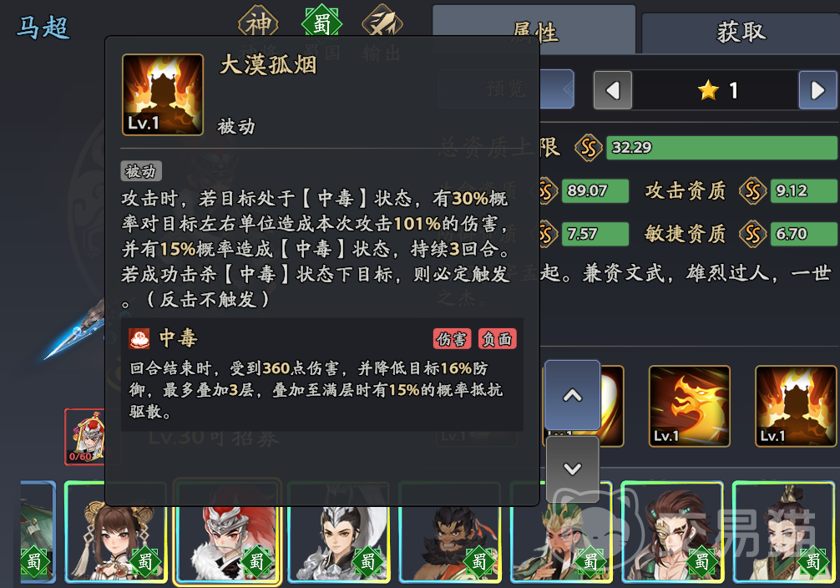Click the green 32.29 aptitude bar

tap(721, 147)
